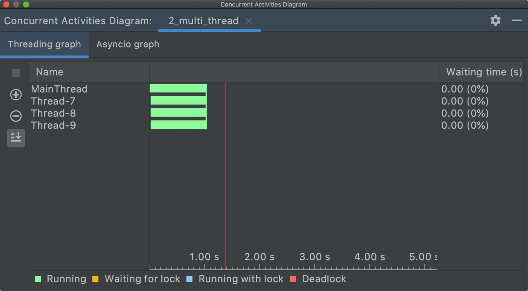Viewport: 528px width, 291px height.
Task: Click the Thread-9 green running bar
Action: (178, 125)
